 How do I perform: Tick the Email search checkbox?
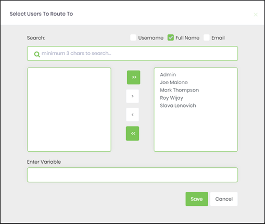pos(206,37)
